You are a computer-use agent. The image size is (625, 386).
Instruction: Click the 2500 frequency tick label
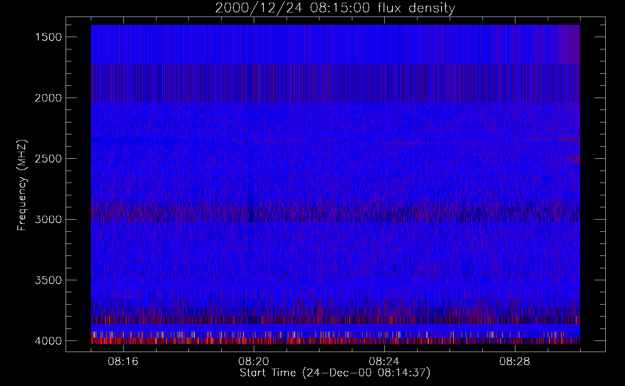click(x=48, y=159)
